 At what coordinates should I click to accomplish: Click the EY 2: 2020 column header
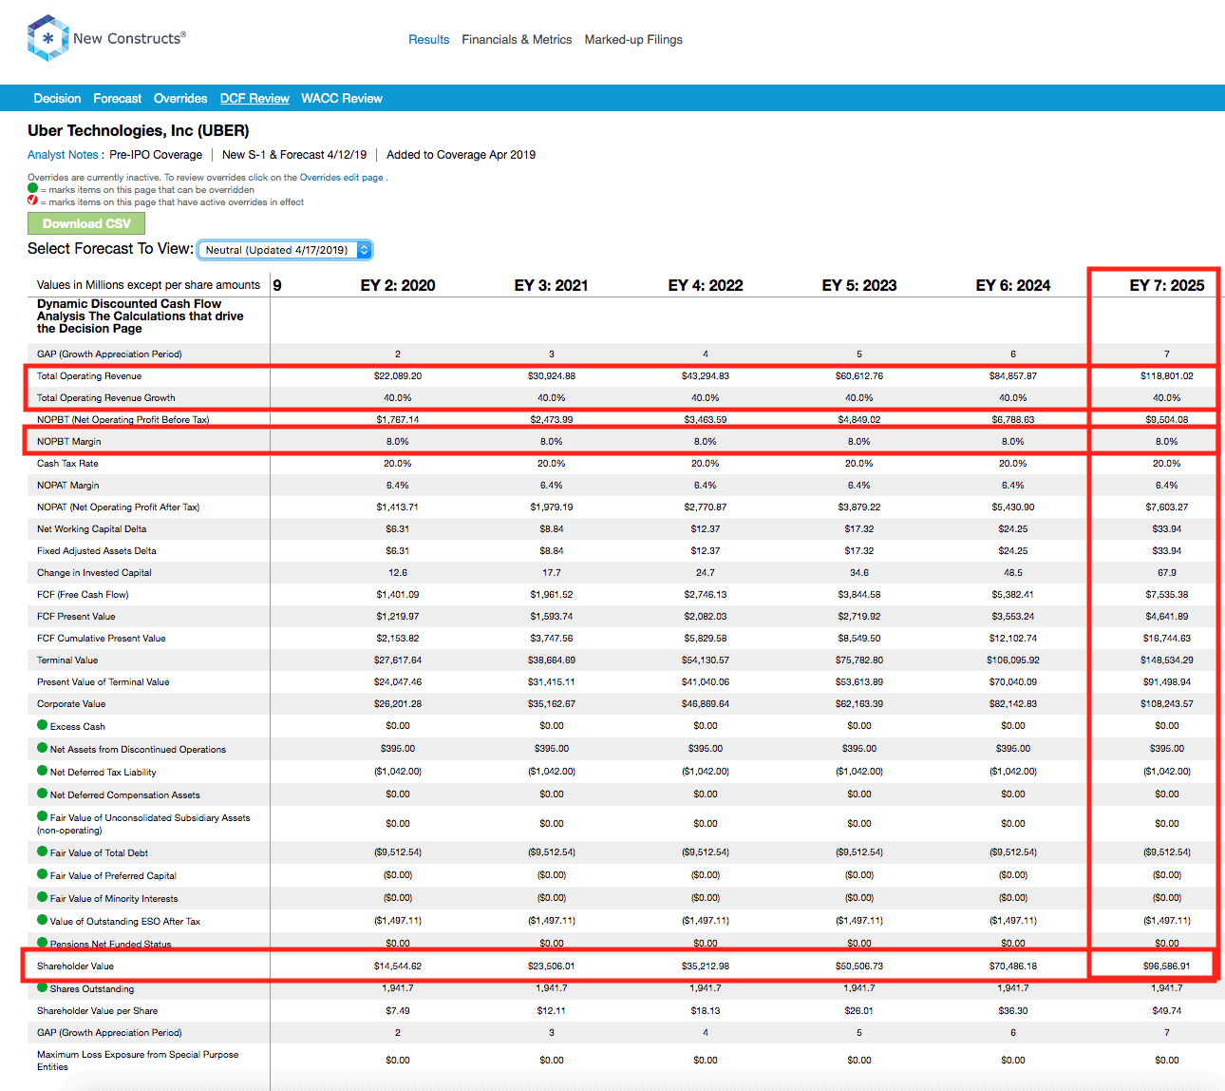tap(398, 285)
